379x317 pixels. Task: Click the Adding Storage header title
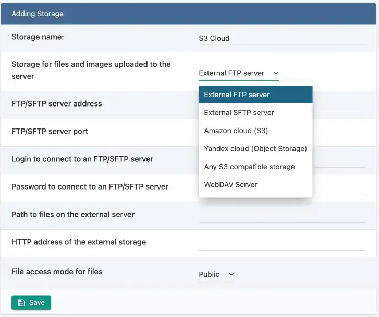[38, 14]
